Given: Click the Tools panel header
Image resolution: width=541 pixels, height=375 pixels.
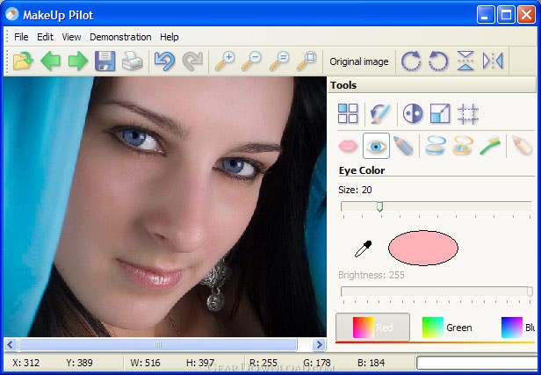Looking at the screenshot, I should click(432, 85).
